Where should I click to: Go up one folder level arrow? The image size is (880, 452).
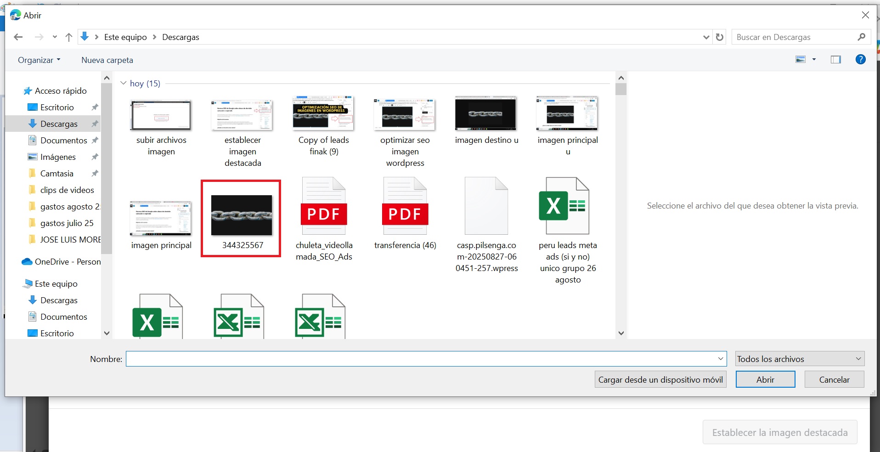point(69,37)
